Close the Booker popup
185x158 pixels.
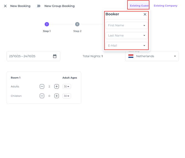pyautogui.click(x=145, y=14)
